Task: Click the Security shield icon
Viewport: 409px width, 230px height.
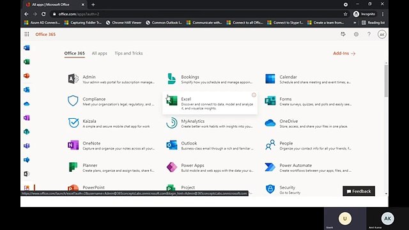Action: coord(270,189)
